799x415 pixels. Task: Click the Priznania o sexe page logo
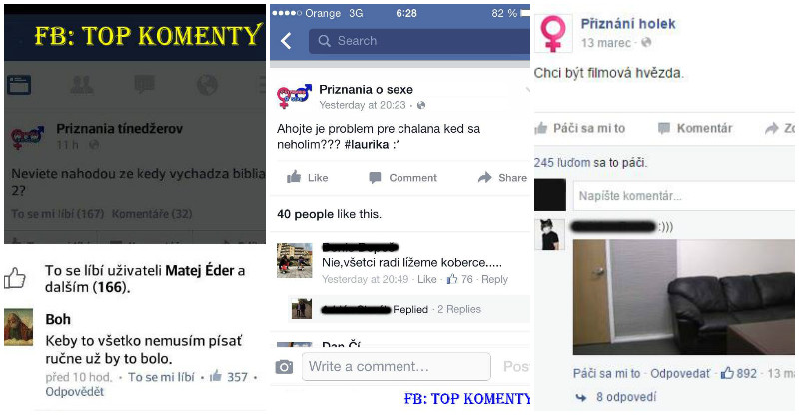tap(294, 96)
